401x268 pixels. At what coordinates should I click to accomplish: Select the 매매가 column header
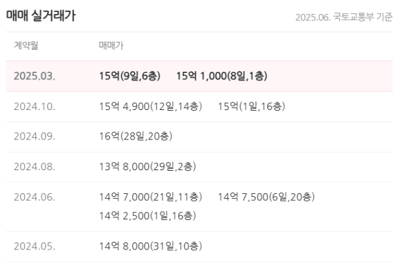pos(111,45)
